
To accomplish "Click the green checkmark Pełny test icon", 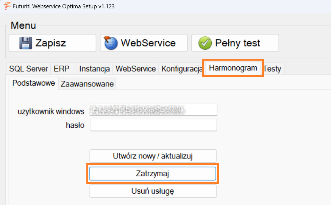I will click(205, 43).
